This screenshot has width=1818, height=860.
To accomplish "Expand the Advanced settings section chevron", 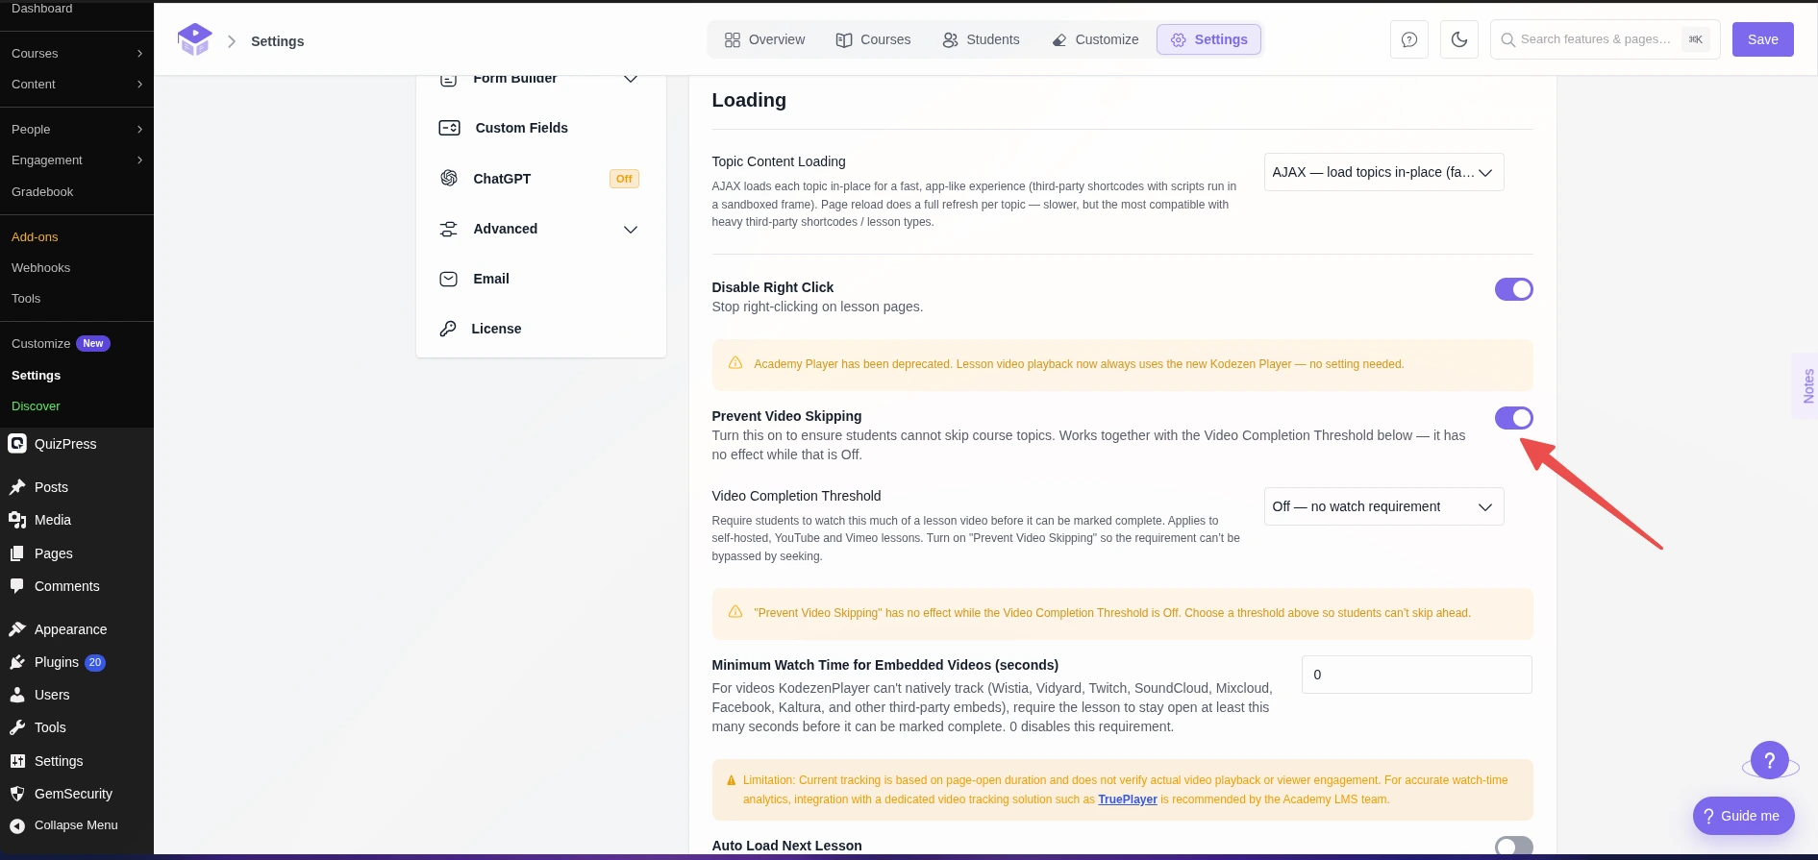I will tap(631, 229).
